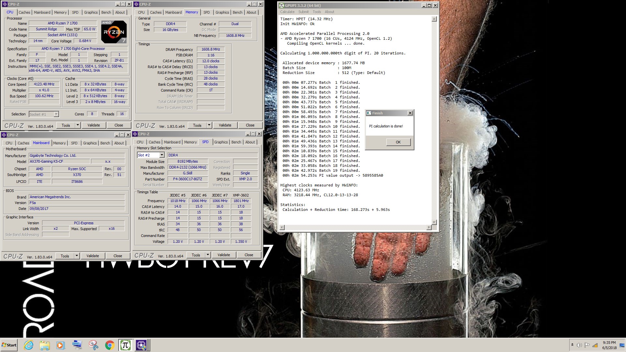Click Validate in the Mainboard window
This screenshot has width=626, height=352.
click(93, 256)
